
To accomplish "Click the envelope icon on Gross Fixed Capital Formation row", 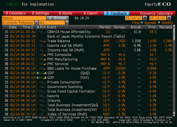I will (41, 91).
